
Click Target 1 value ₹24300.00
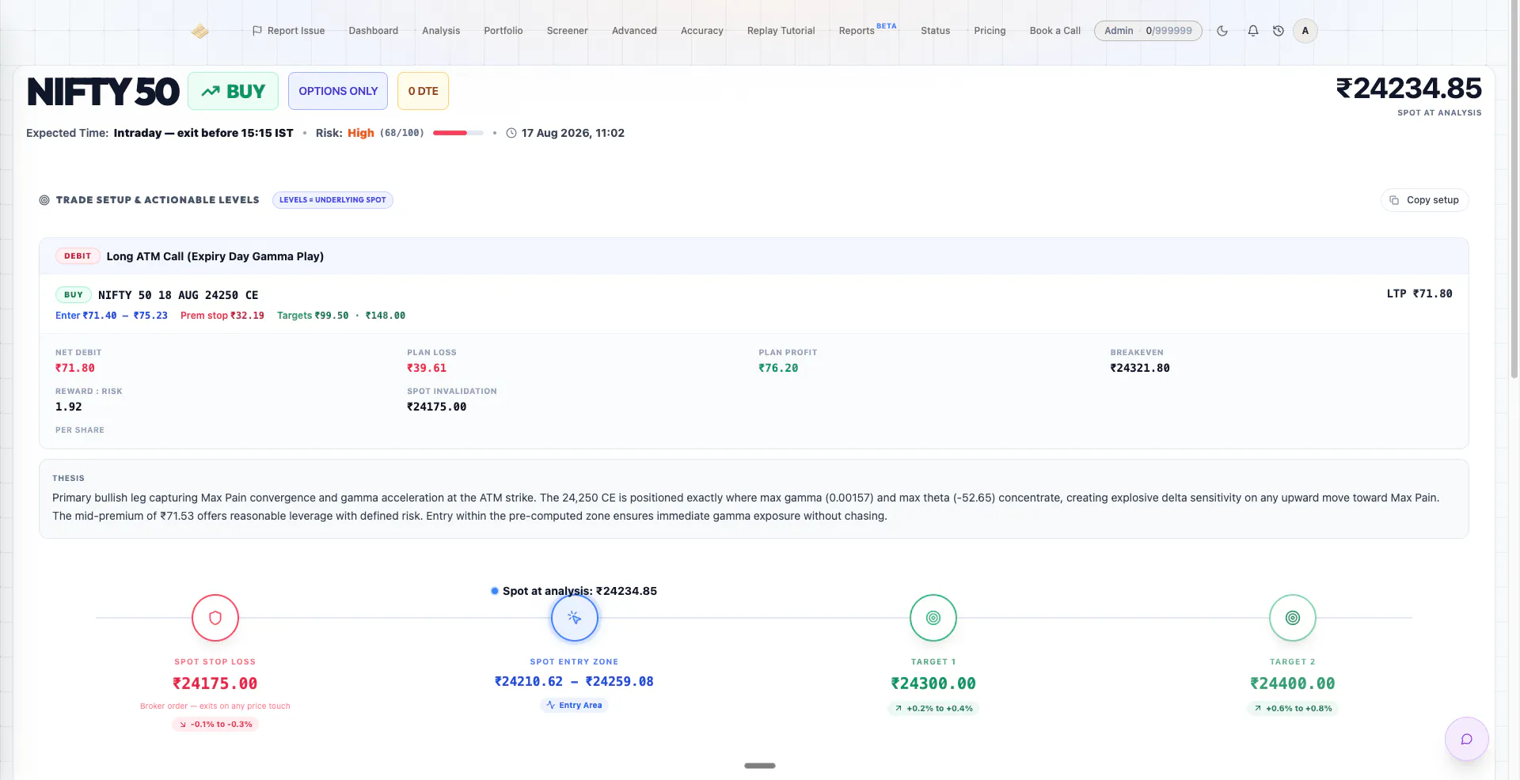tap(933, 683)
